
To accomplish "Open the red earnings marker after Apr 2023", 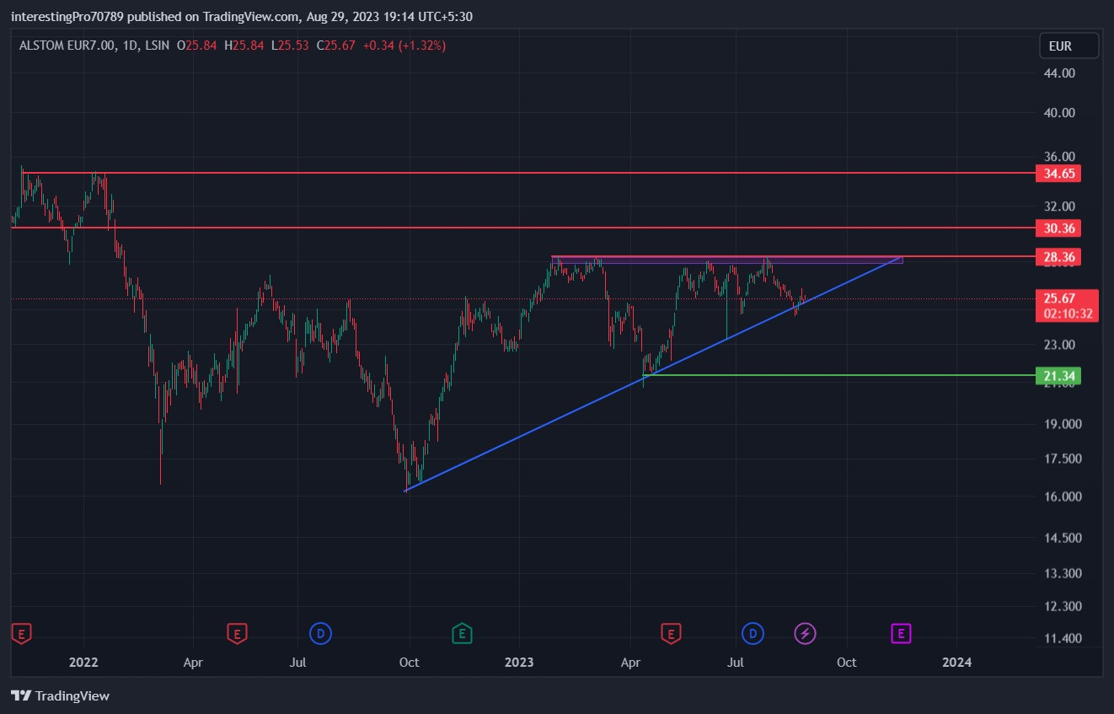I will [x=671, y=632].
